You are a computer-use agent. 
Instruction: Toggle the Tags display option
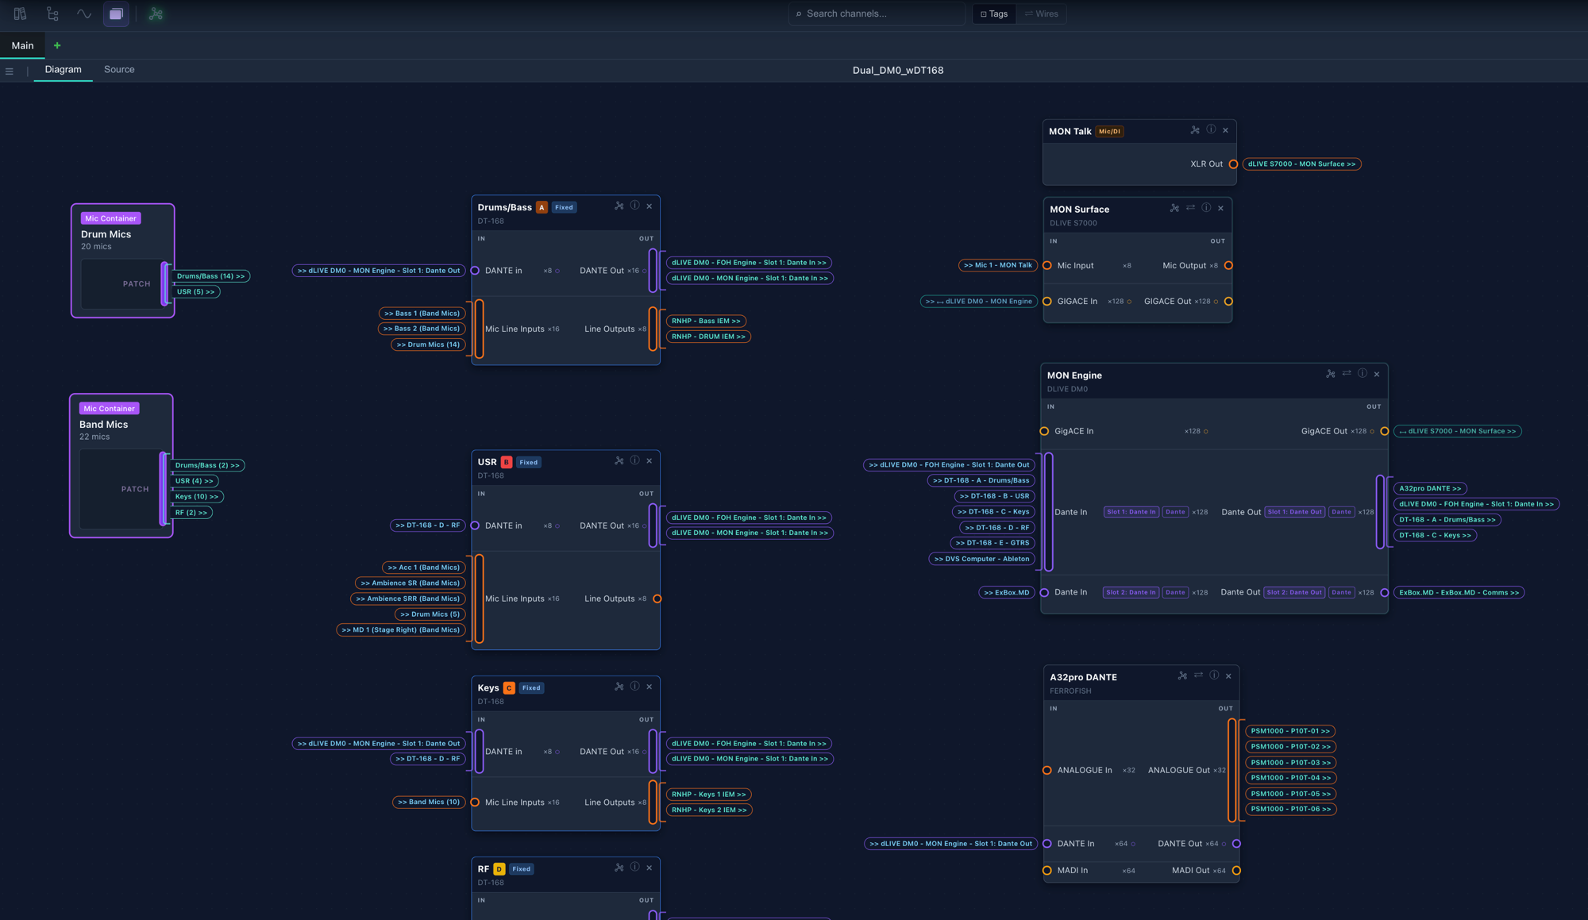point(994,13)
